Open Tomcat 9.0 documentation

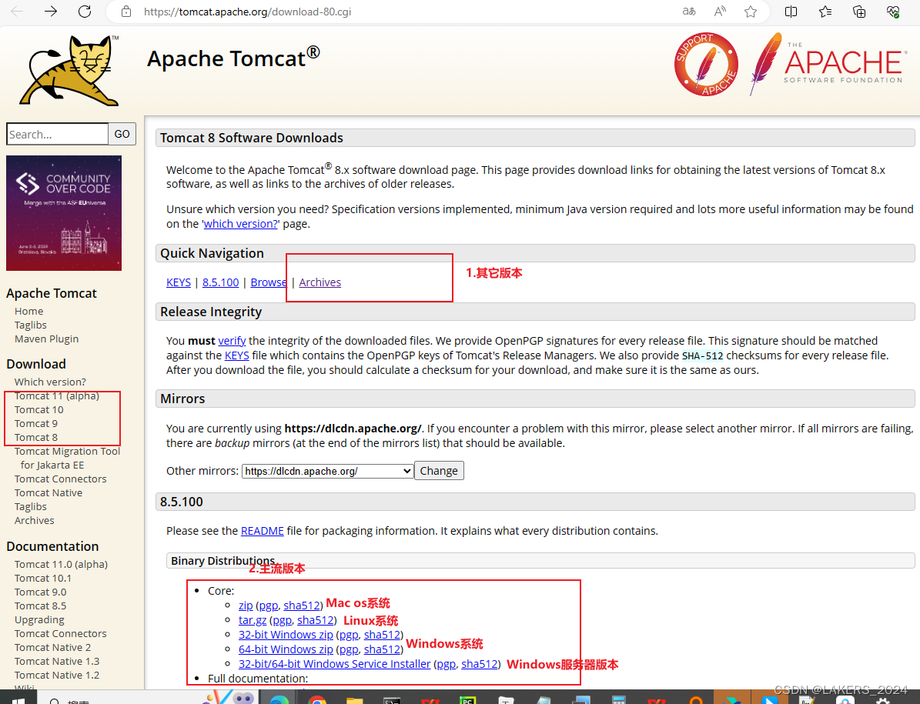click(41, 592)
